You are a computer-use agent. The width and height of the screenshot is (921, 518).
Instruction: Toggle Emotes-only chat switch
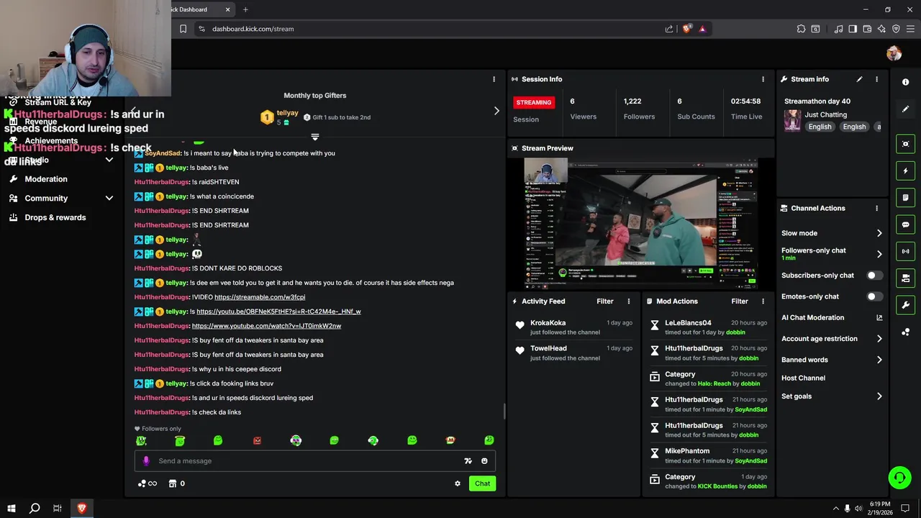[874, 296]
